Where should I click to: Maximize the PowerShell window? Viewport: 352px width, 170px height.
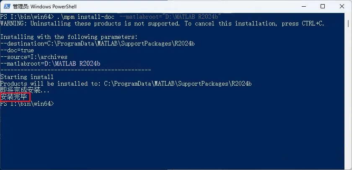323,7
